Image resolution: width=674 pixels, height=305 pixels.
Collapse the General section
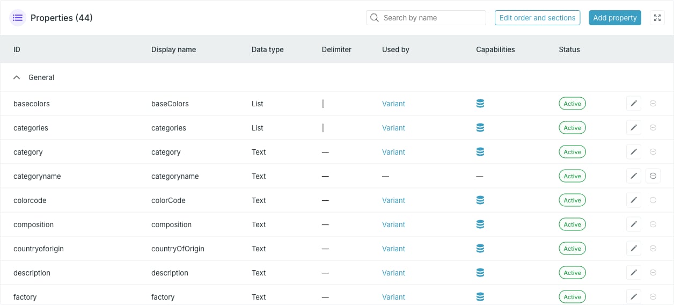tap(17, 77)
